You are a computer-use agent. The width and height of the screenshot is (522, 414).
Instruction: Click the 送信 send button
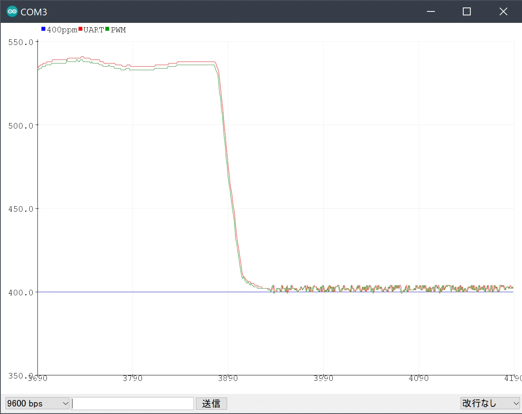[211, 403]
